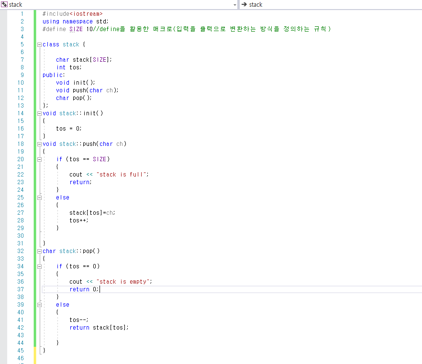422x364 pixels.
Task: Click the 'int tos;' declaration
Action: pos(69,67)
